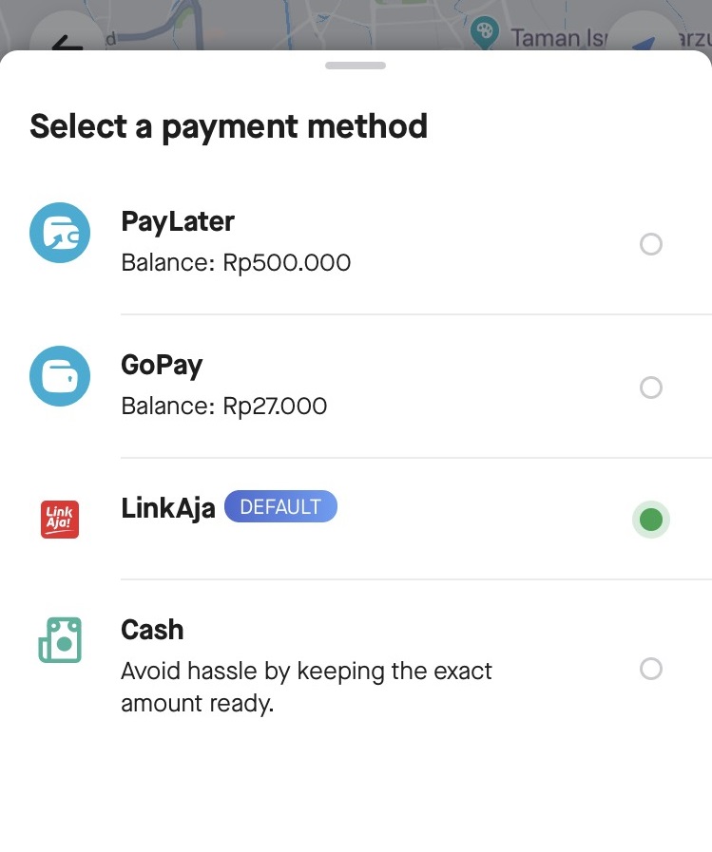Tap the red LinkAja logo icon
712x852 pixels.
click(x=60, y=520)
